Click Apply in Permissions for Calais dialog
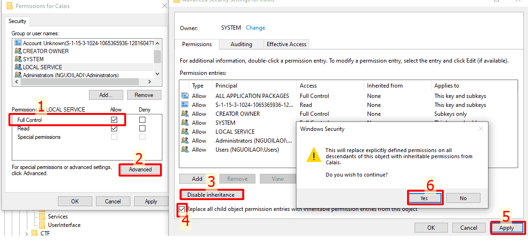The image size is (528, 242). click(x=151, y=201)
